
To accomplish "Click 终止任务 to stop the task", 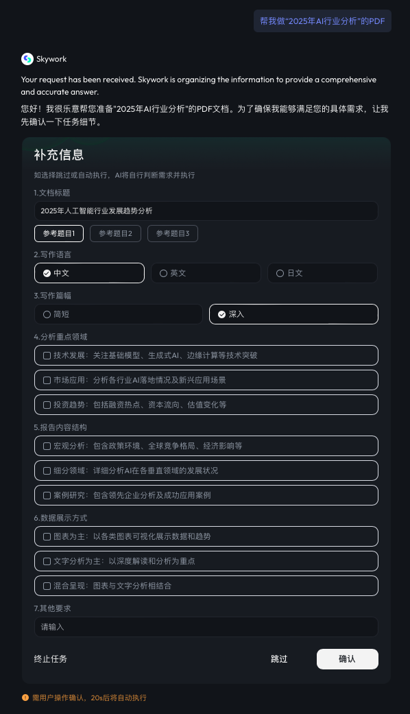I will tap(51, 659).
